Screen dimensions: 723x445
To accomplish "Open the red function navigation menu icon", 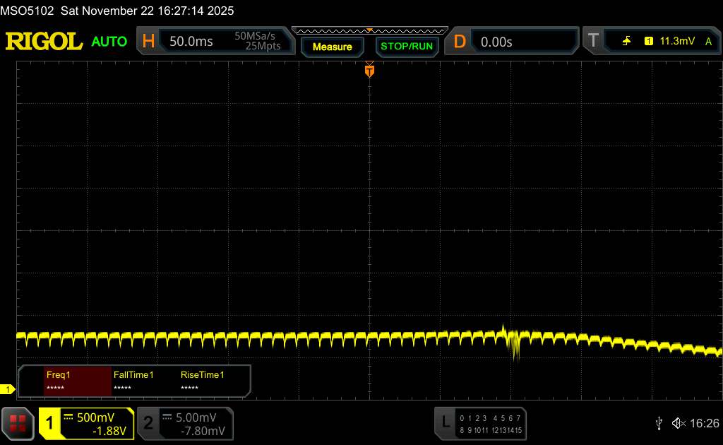I will (x=18, y=422).
